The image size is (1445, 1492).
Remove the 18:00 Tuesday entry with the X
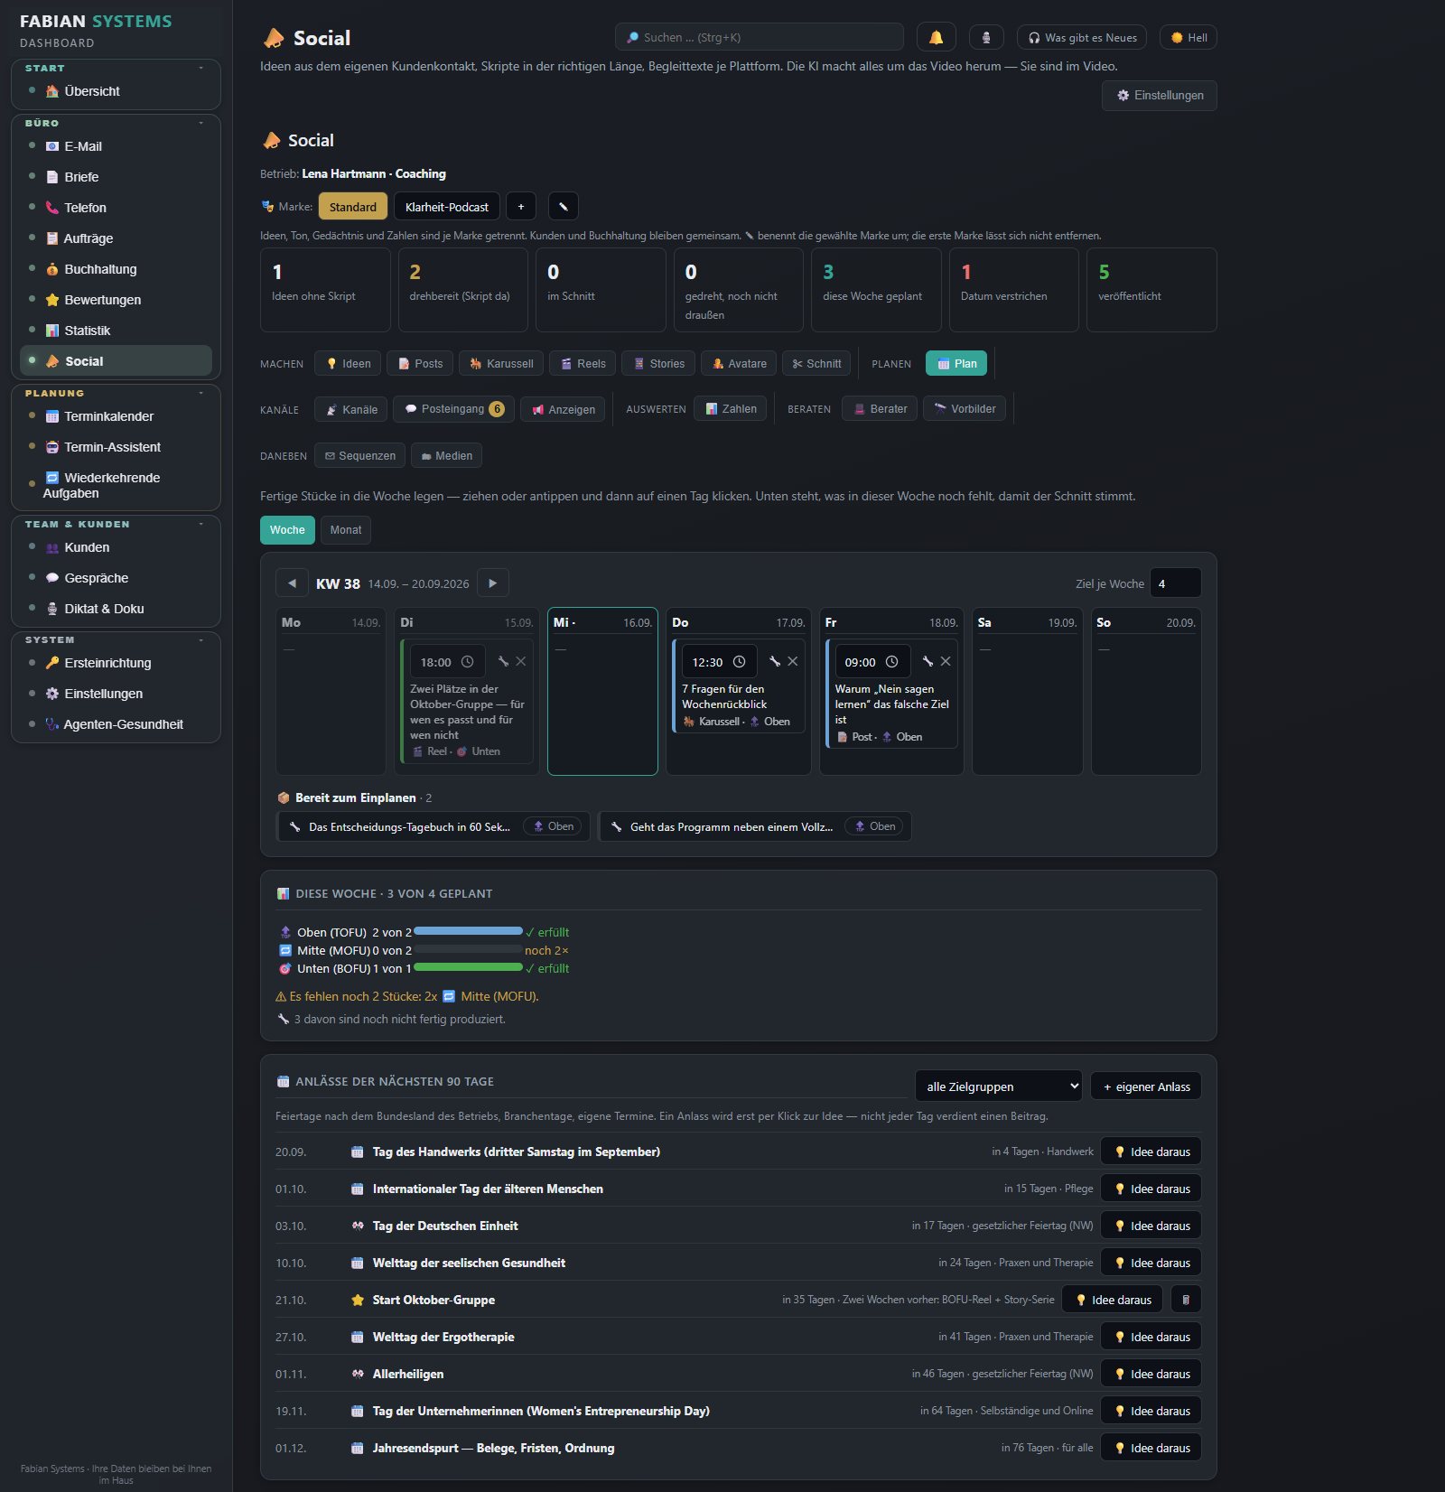(521, 661)
